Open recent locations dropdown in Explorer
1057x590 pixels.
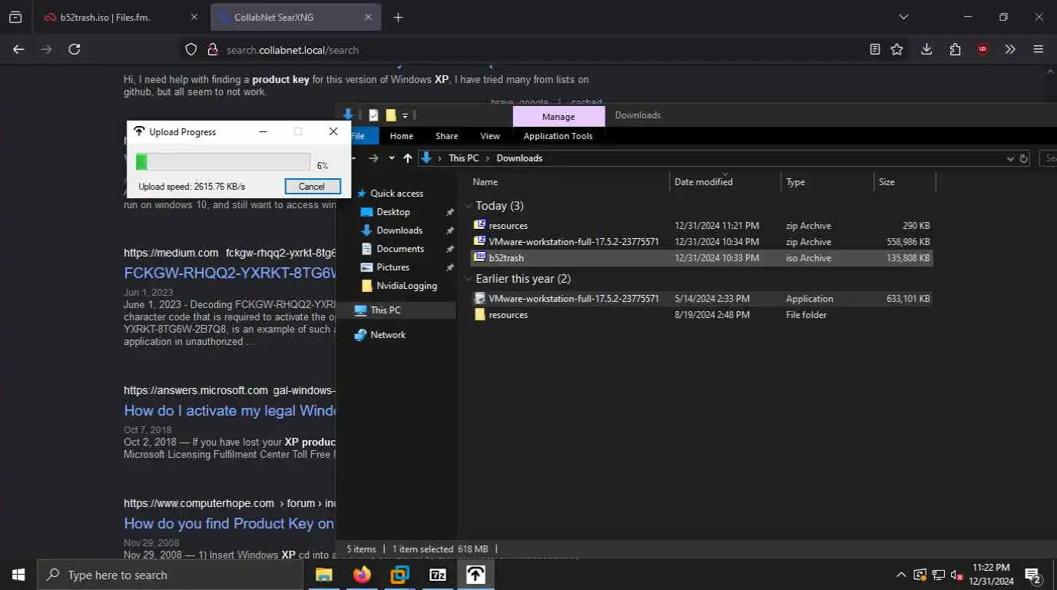[x=391, y=158]
